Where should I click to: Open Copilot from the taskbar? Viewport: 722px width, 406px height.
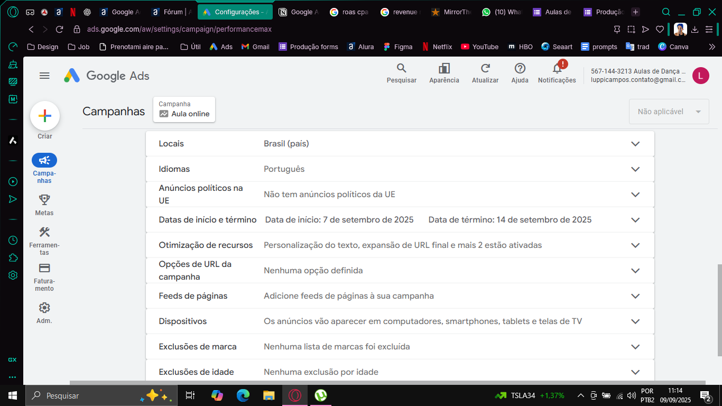pos(217,395)
